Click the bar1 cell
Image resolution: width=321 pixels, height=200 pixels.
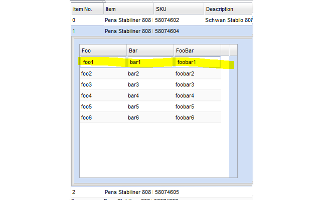tap(150, 62)
